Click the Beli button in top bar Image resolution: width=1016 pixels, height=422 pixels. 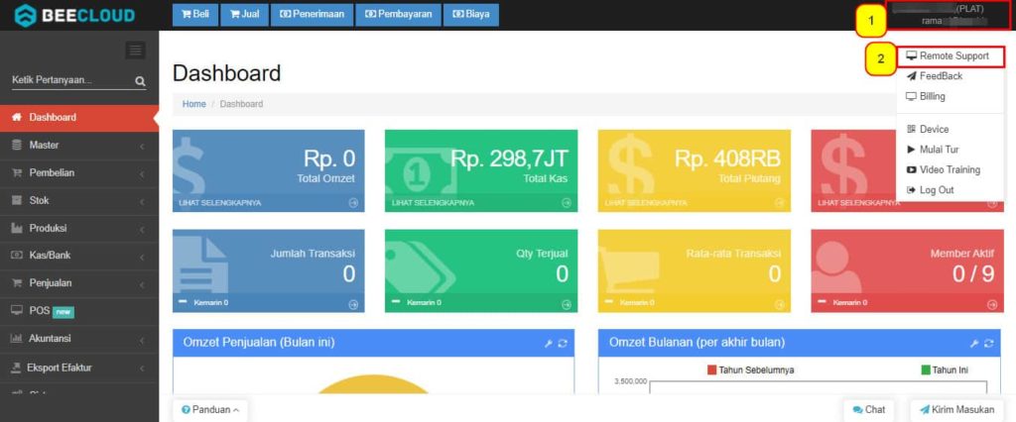coord(193,15)
